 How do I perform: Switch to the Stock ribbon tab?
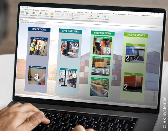[43, 11]
